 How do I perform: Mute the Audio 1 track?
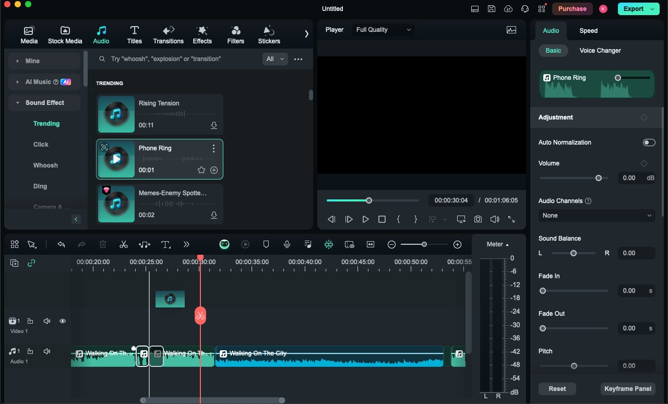coord(47,351)
